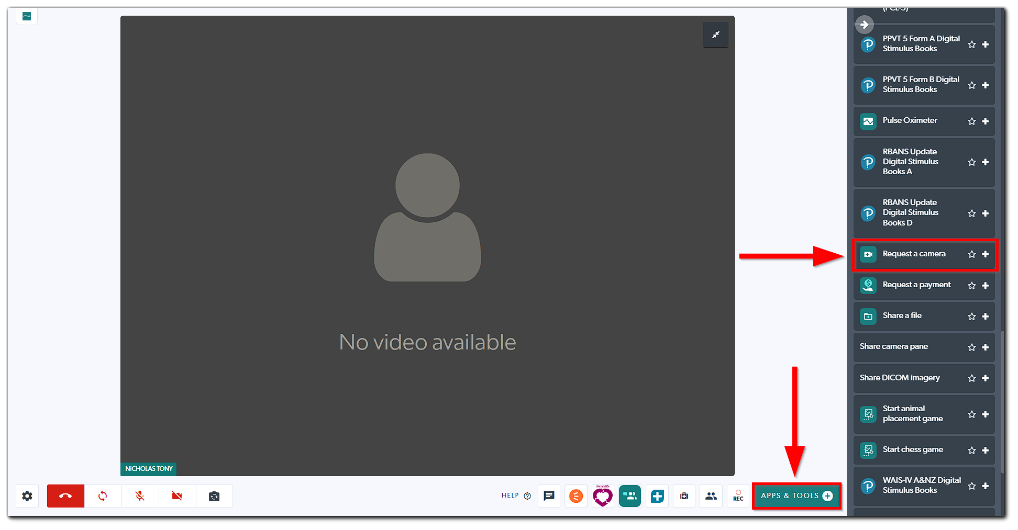
Task: Open the participants people icon
Action: (711, 496)
